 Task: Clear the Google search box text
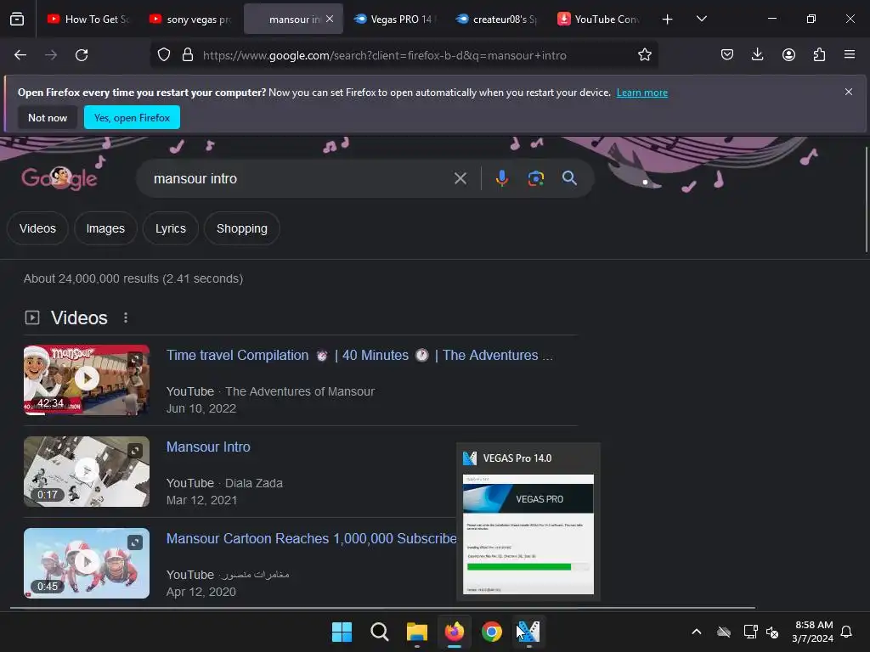460,178
